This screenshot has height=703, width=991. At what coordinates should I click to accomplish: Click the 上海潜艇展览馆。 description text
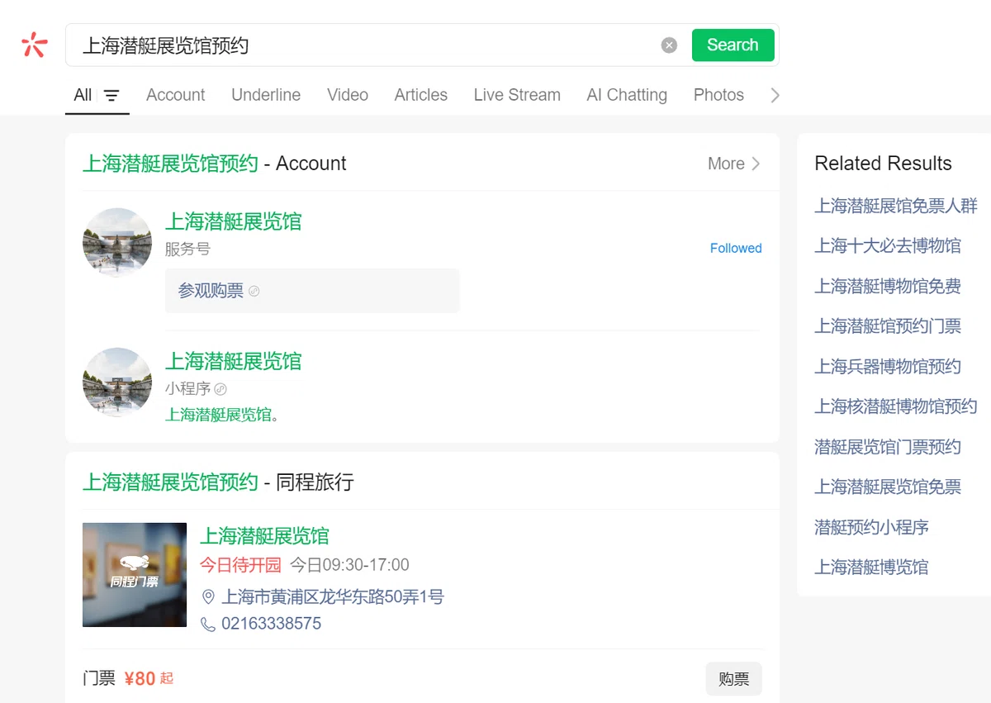click(222, 415)
